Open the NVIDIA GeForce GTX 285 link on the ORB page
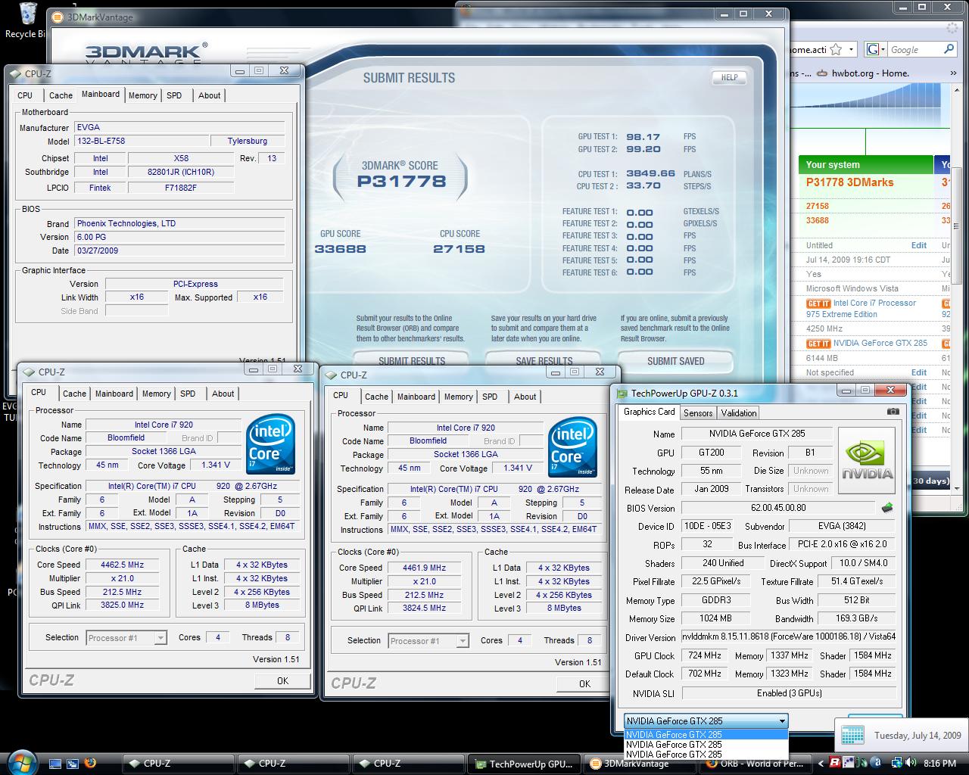The width and height of the screenshot is (969, 775). [x=880, y=343]
